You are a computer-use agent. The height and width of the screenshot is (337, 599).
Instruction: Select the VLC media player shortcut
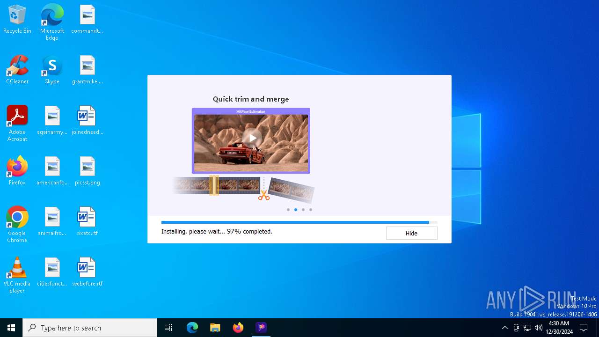pos(17,275)
